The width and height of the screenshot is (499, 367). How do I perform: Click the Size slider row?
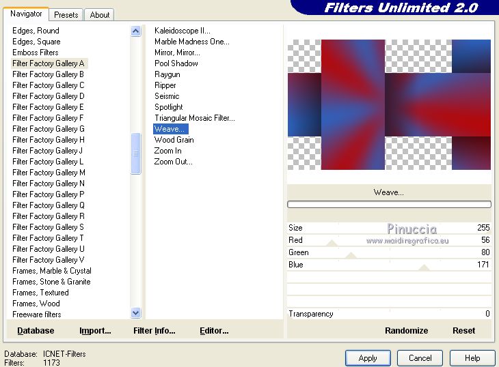click(389, 228)
